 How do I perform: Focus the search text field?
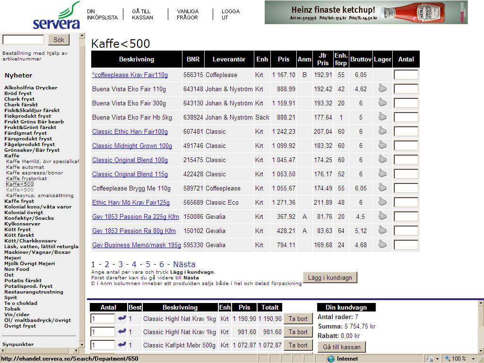tap(23, 40)
